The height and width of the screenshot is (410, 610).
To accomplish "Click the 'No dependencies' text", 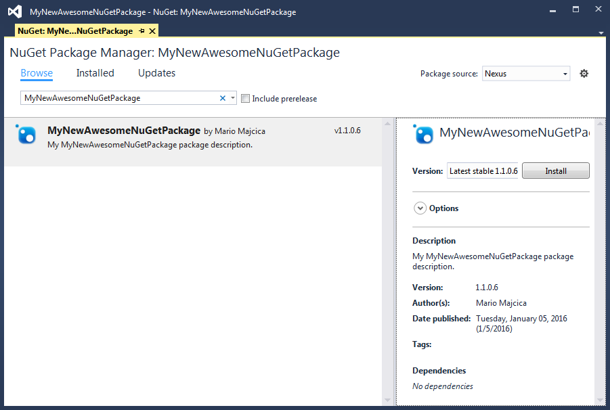I will coord(443,386).
